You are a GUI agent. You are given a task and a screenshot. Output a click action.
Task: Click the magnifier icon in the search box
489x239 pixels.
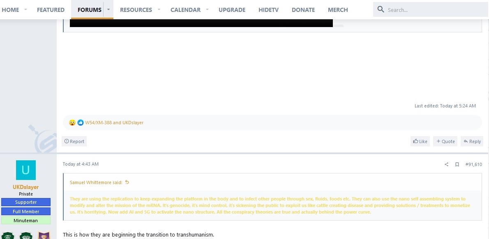381,9
